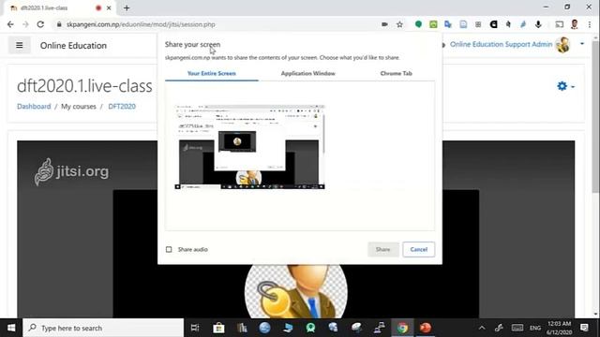
Task: Close the dft2020.1.live-class tab
Action: [109, 8]
